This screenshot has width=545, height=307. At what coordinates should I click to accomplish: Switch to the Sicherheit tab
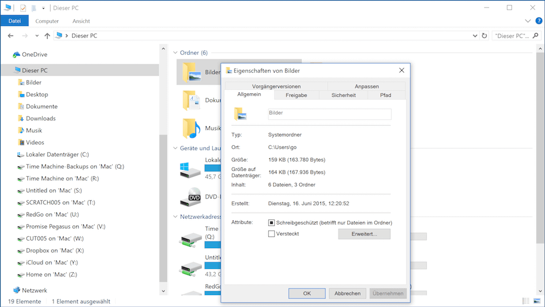343,95
